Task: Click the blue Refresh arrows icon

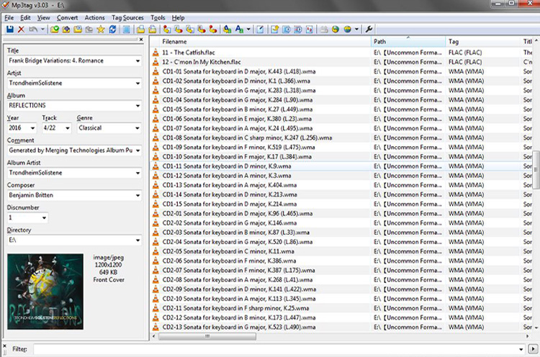Action: [x=112, y=30]
